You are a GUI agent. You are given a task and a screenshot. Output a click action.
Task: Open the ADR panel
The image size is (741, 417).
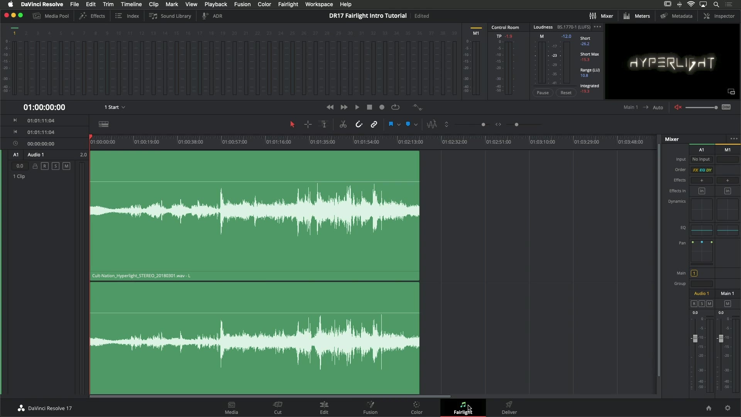pyautogui.click(x=212, y=16)
